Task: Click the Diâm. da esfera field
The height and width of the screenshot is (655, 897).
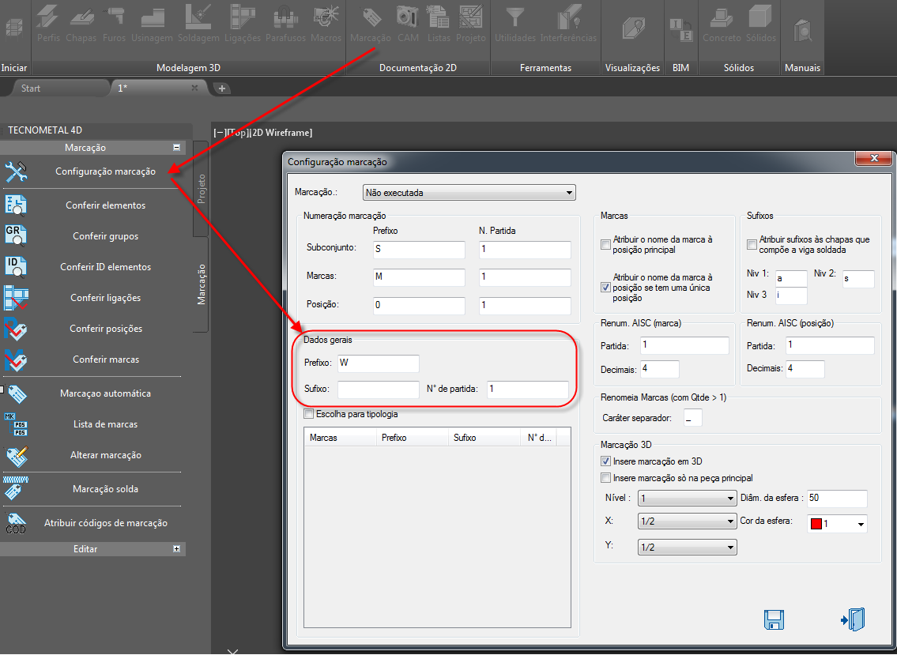Action: coord(837,499)
